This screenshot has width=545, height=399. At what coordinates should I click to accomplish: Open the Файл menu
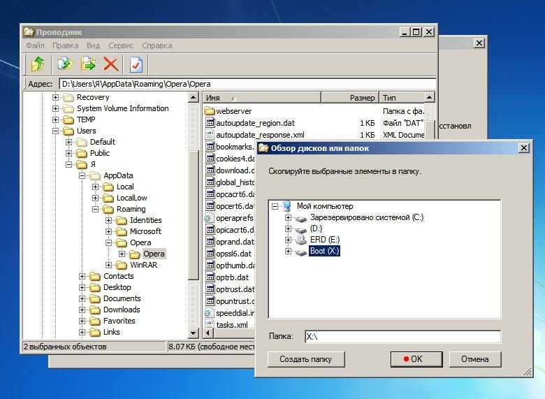coord(35,45)
